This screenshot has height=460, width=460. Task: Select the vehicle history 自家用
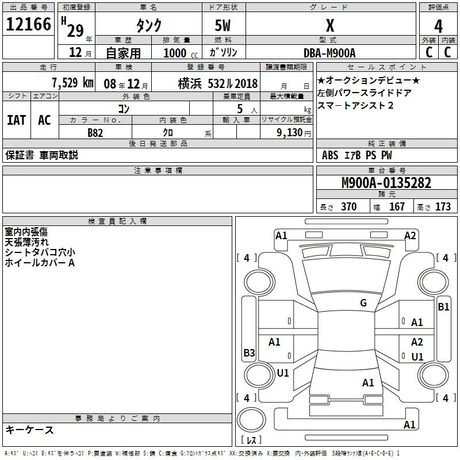123,53
